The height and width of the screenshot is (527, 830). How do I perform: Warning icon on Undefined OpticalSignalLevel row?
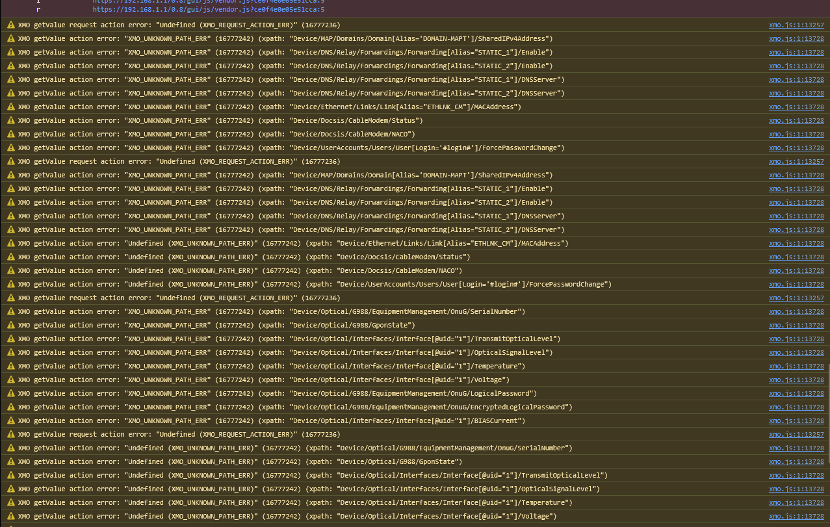10,489
